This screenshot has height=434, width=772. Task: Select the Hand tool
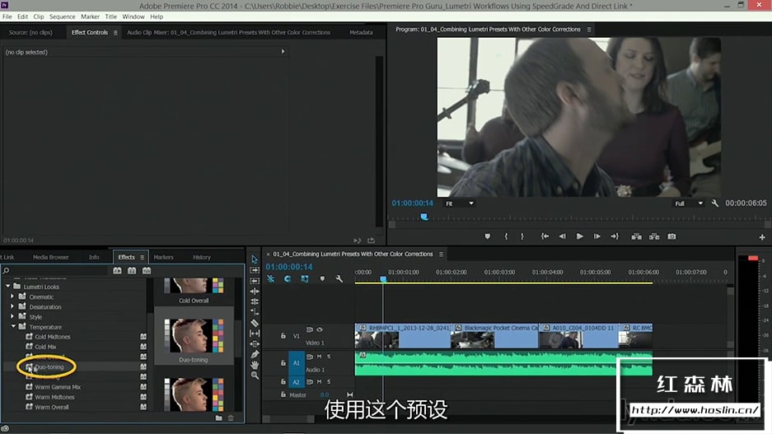pos(255,365)
